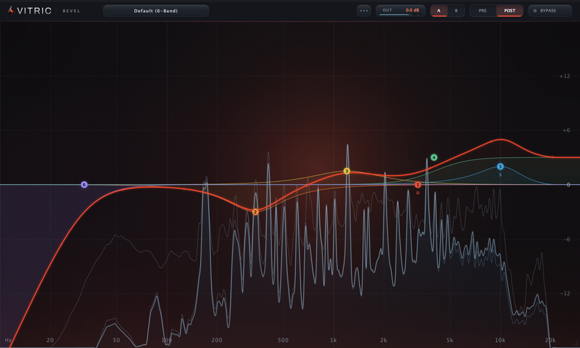Select PRE analyzer mode
The width and height of the screenshot is (580, 348).
pos(483,11)
